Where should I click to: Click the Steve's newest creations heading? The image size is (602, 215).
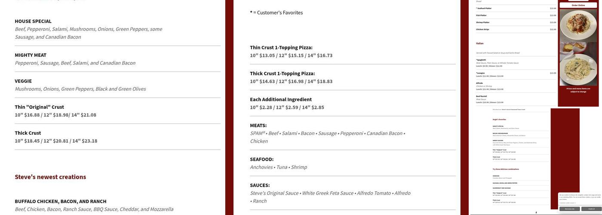point(50,177)
